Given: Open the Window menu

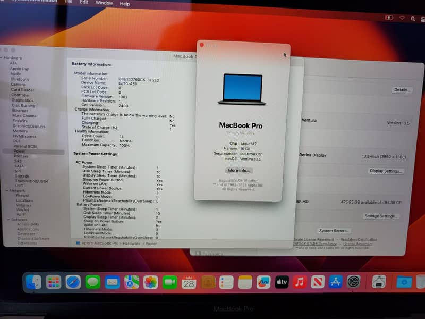Looking at the screenshot, I should tap(104, 3).
